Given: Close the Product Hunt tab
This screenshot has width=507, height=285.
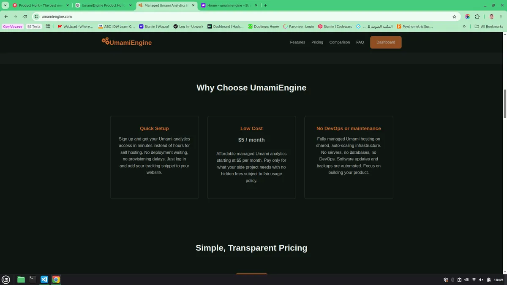Looking at the screenshot, I should point(67,5).
